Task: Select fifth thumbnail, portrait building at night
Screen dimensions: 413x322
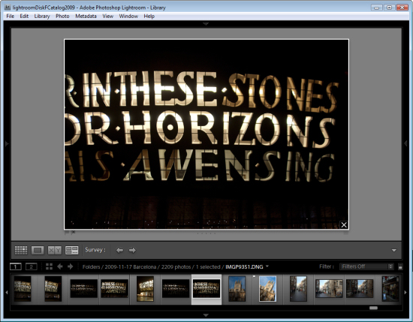Action: click(x=145, y=288)
